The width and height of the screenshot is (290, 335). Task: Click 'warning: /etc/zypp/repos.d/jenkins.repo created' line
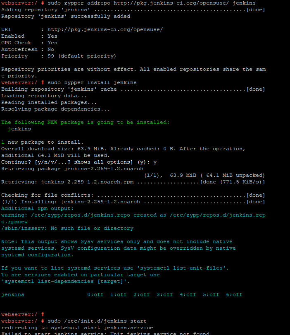pyautogui.click(x=133, y=215)
